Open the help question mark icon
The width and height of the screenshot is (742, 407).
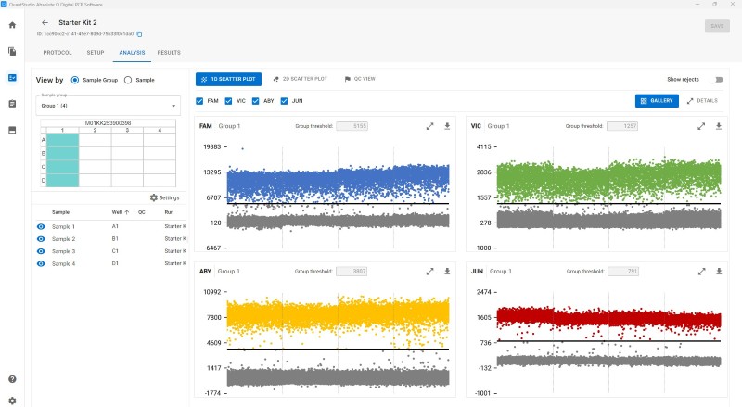(12, 379)
